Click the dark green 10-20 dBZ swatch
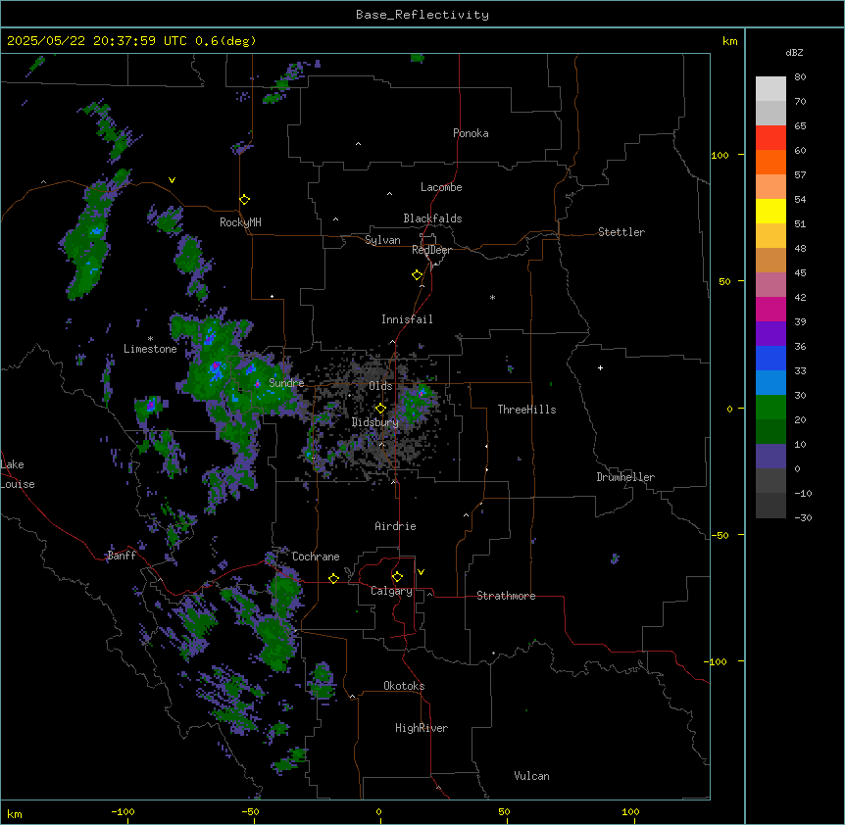The image size is (845, 825). (770, 432)
